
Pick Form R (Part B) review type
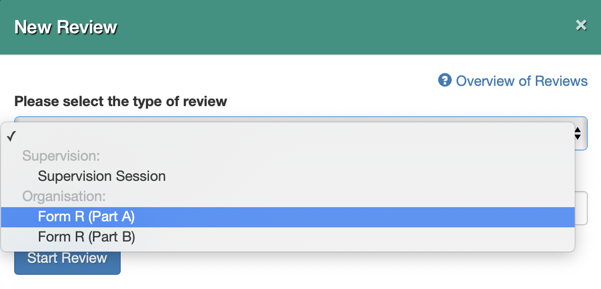[x=287, y=237]
